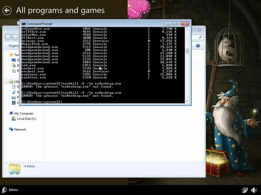261x195 pixels.
Task: Select the Desktop monitor icon under Favorites
Action: coord(14,60)
